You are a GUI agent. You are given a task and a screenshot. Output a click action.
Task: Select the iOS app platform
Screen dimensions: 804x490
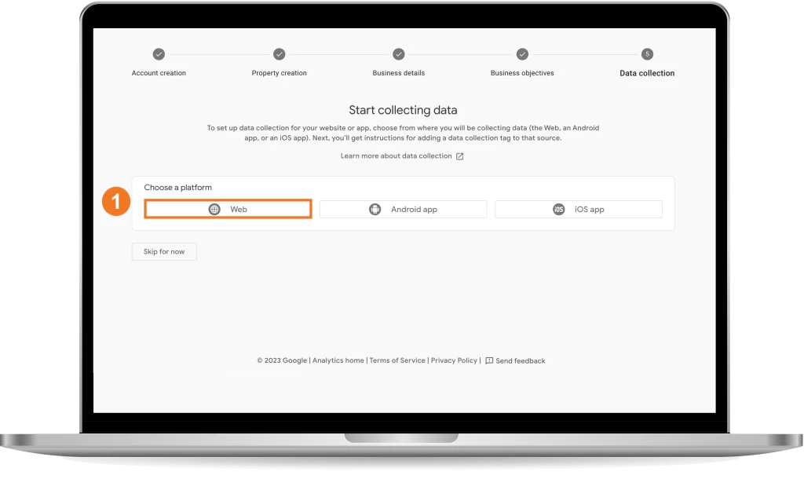coord(579,209)
